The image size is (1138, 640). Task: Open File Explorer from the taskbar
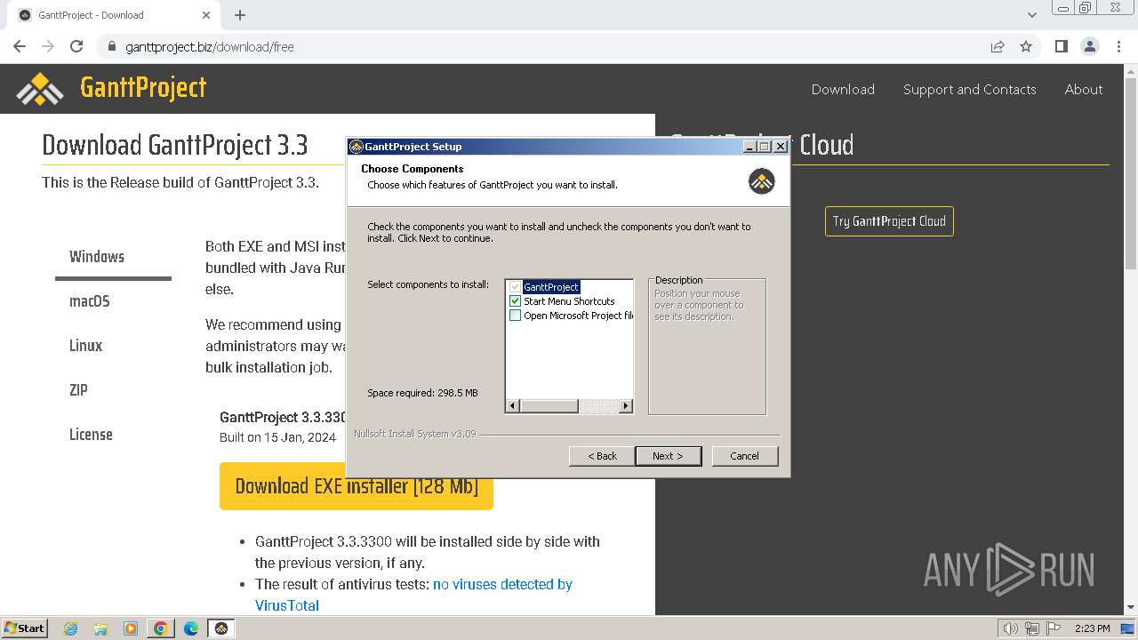point(100,628)
